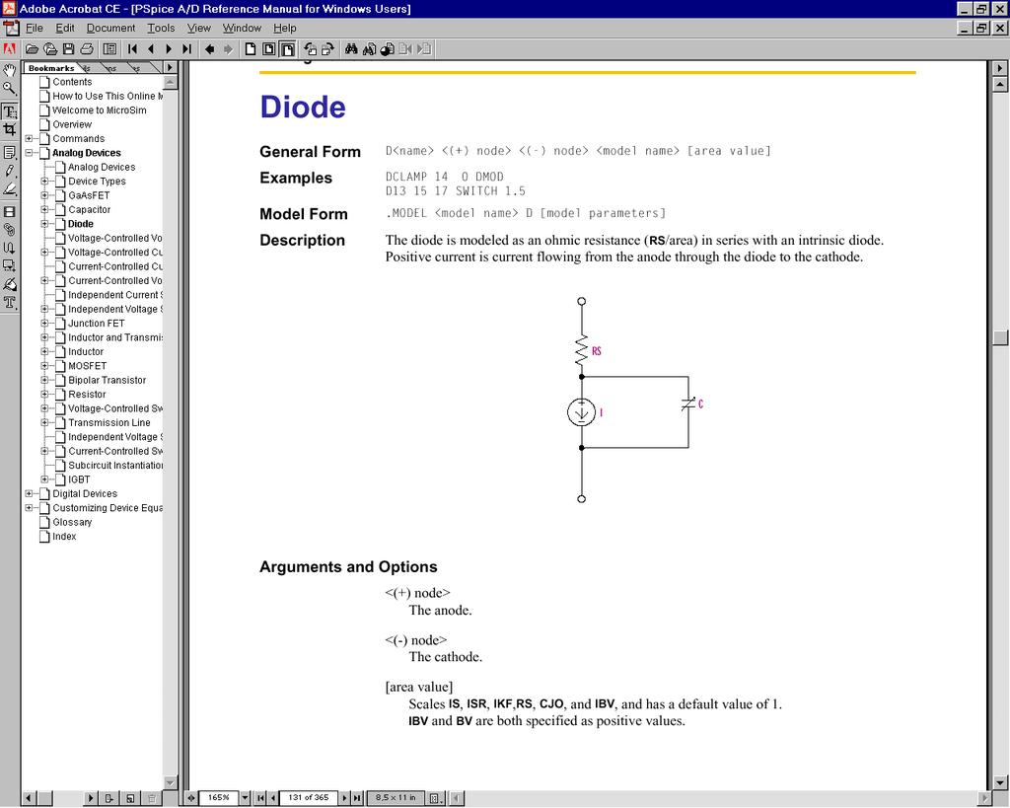1010x808 pixels.
Task: Click status bar next page arrow
Action: click(x=344, y=798)
